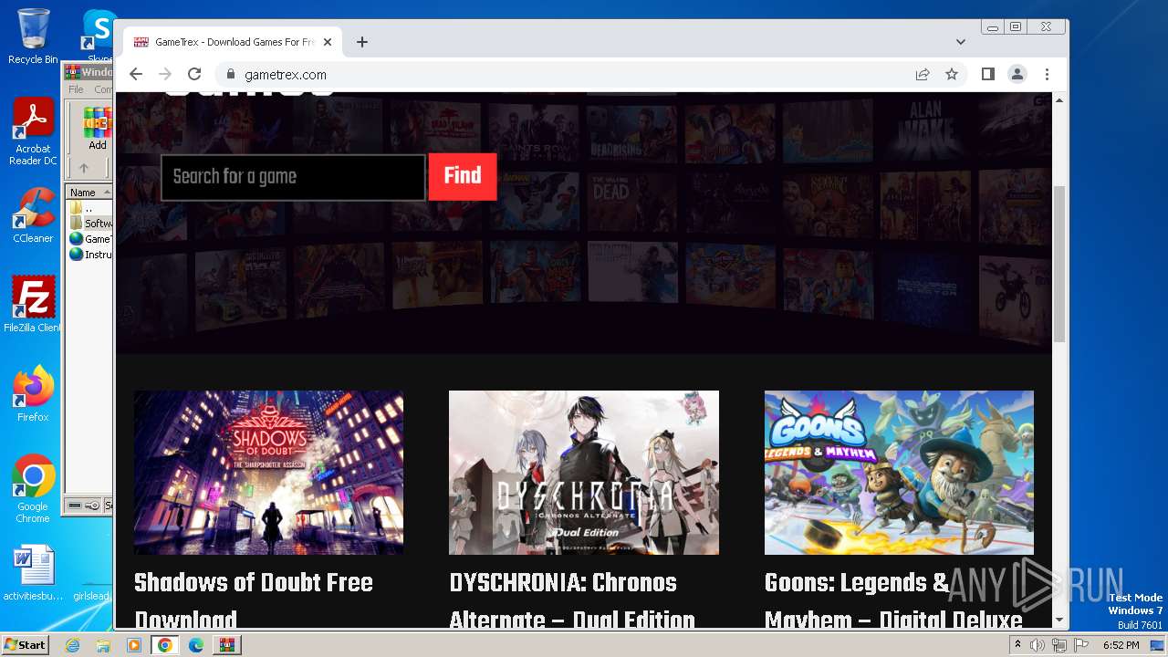Reload the gametrex.com page
The image size is (1168, 657).
(194, 75)
